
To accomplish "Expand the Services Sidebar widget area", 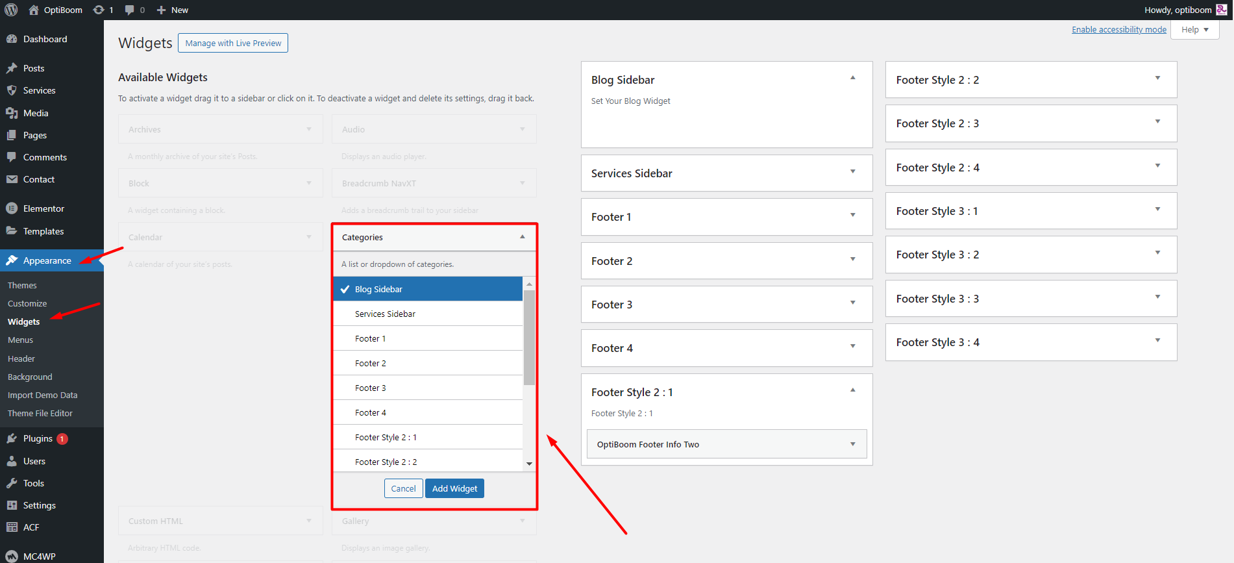I will pyautogui.click(x=853, y=171).
